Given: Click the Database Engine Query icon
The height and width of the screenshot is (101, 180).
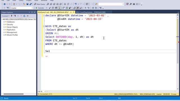Looking at the screenshot, I should [x=48, y=4].
